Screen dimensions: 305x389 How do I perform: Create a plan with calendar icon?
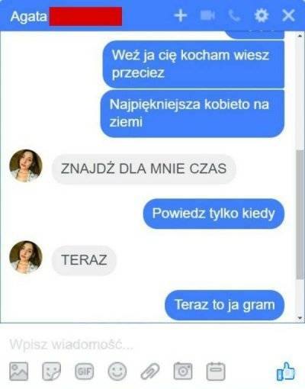click(216, 371)
